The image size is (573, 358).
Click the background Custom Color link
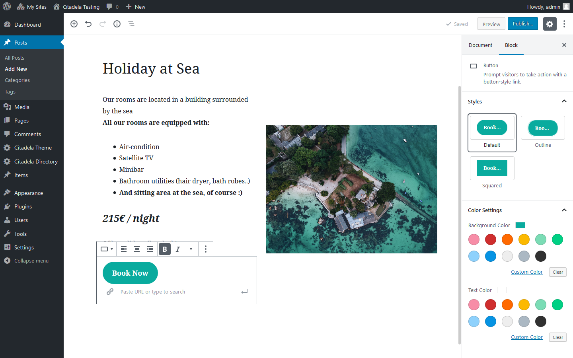pyautogui.click(x=526, y=272)
